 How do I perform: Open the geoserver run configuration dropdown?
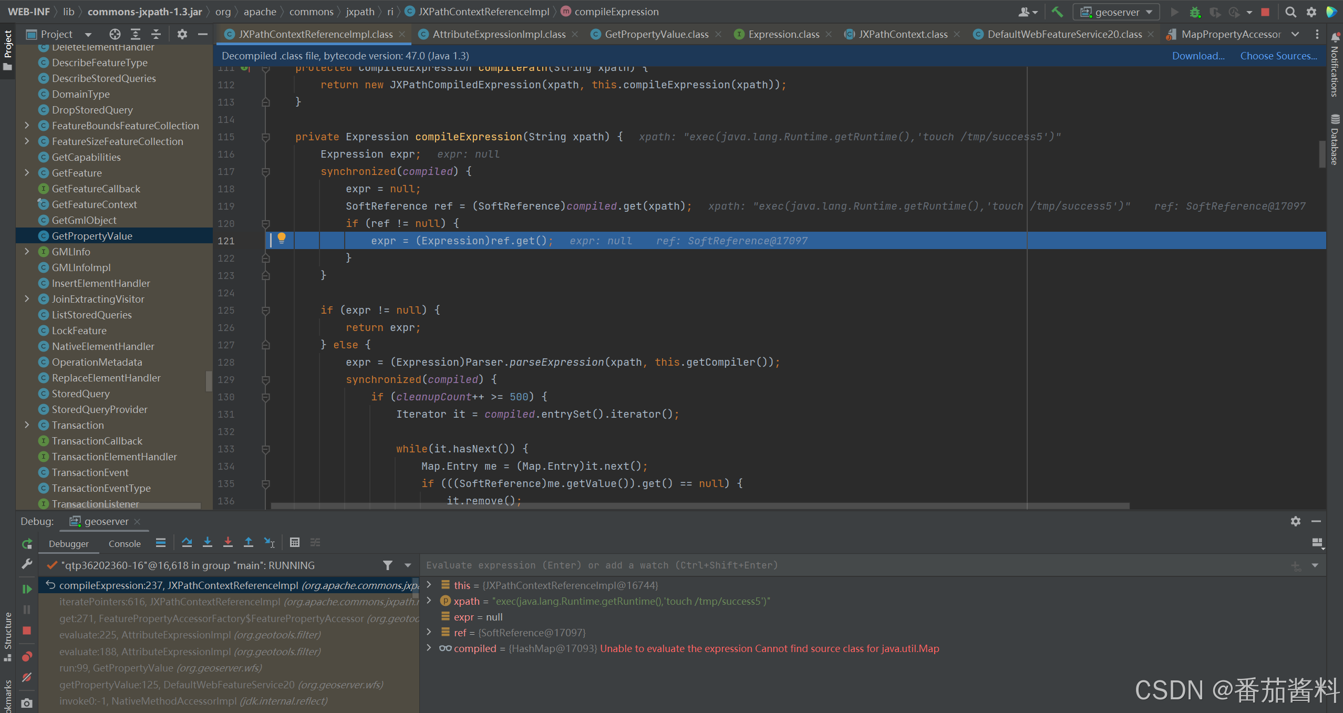(x=1116, y=12)
